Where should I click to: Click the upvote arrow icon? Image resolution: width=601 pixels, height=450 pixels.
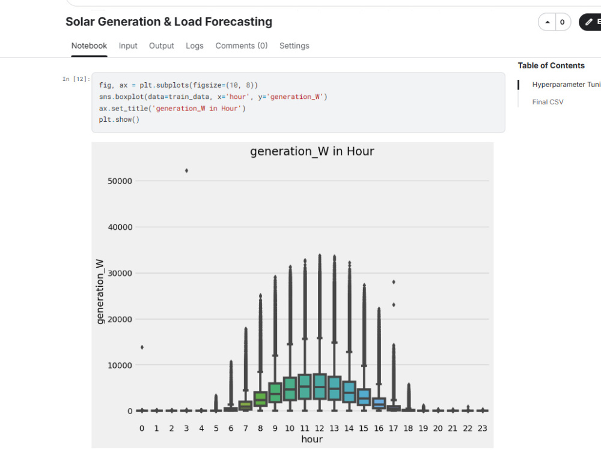tap(548, 22)
